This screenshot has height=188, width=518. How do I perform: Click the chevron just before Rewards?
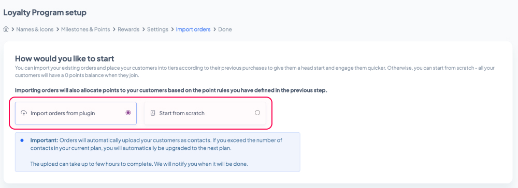click(114, 29)
